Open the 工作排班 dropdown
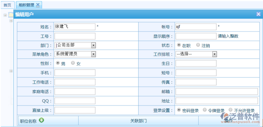Image resolution: width=263 pixels, height=127 pixels. pos(196,54)
